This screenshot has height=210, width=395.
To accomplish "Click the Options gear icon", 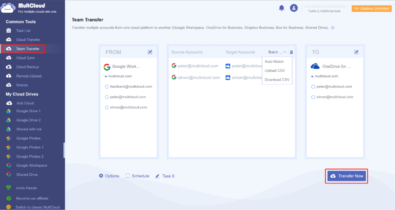I will (101, 176).
